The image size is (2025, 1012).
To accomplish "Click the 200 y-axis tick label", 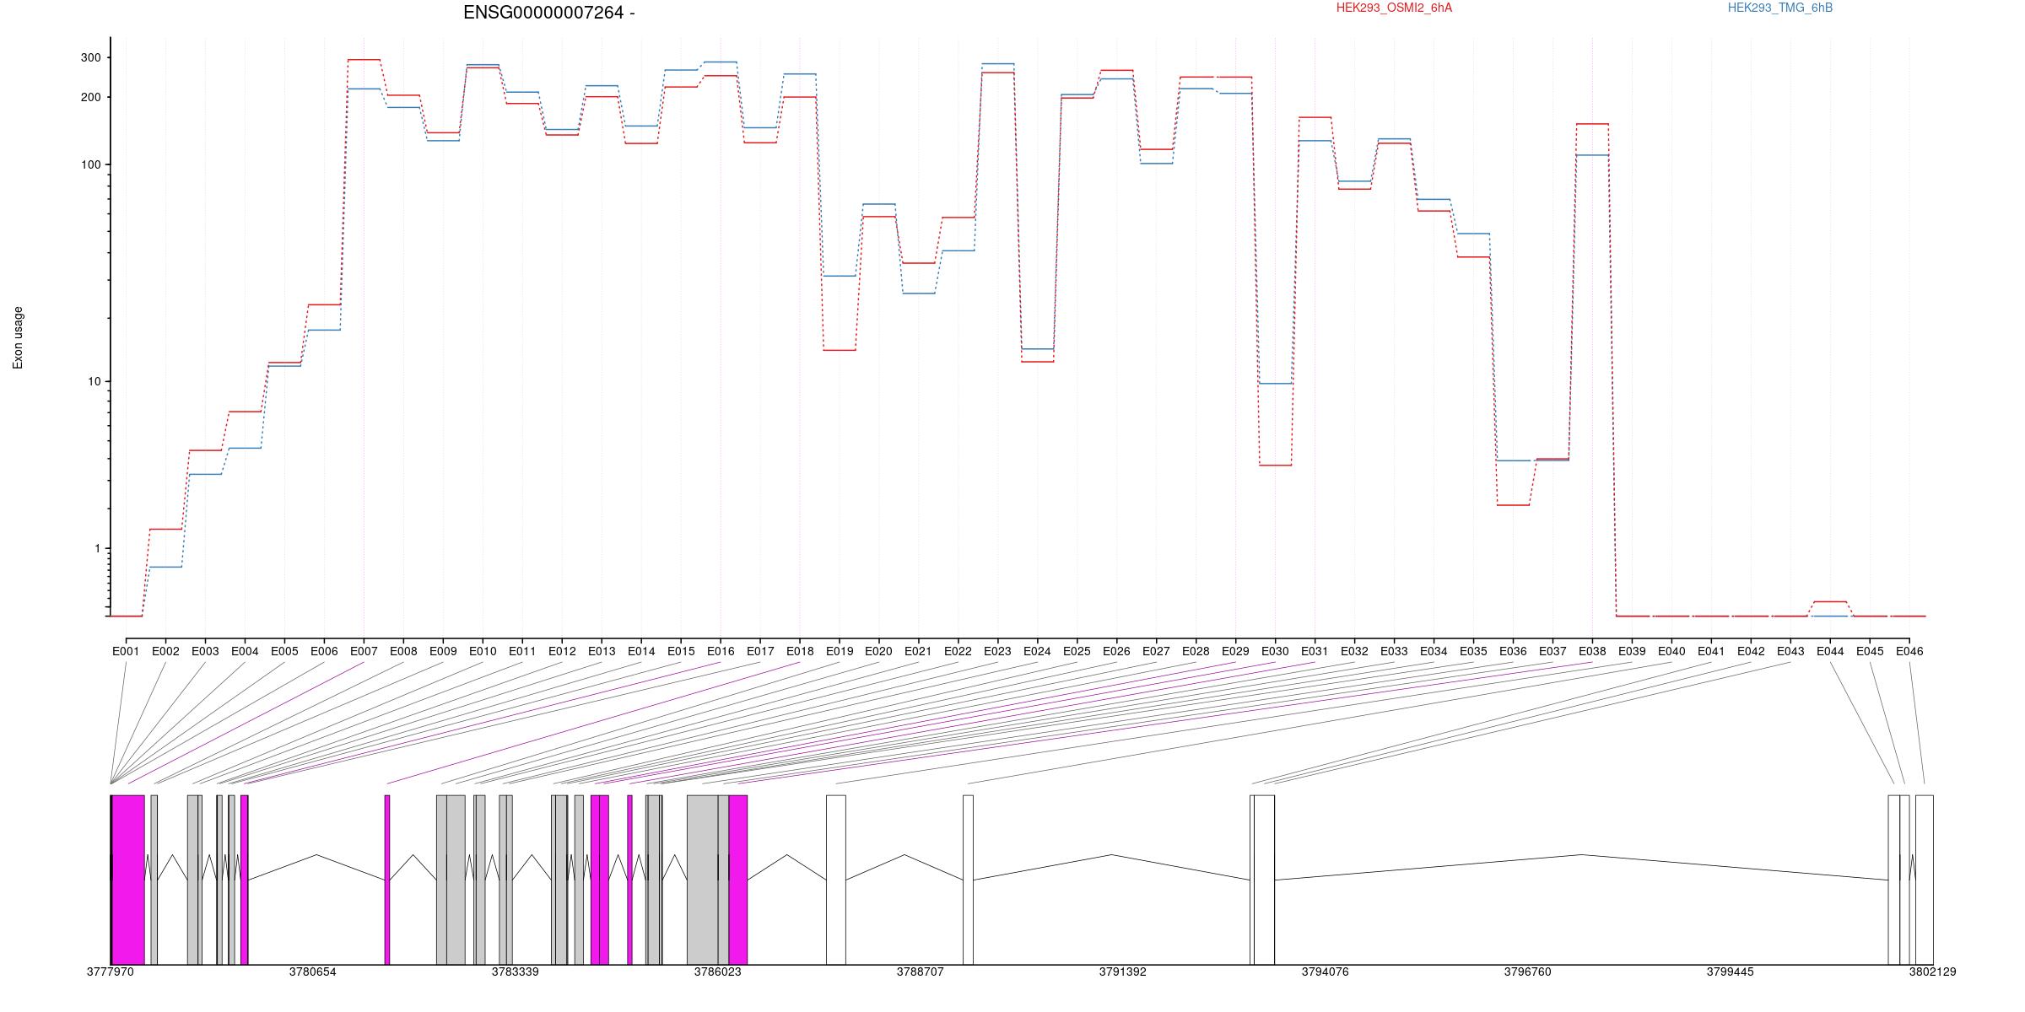I will [90, 97].
